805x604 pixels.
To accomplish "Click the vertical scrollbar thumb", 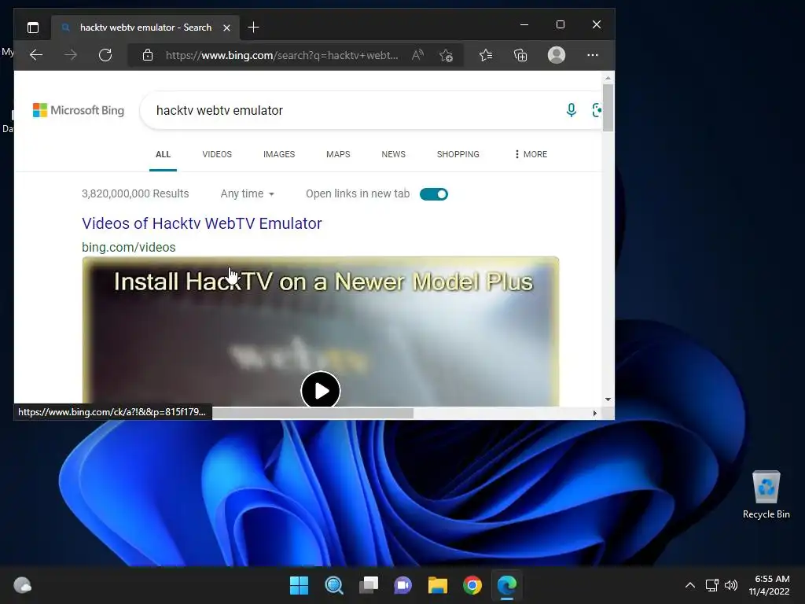I will (608, 108).
